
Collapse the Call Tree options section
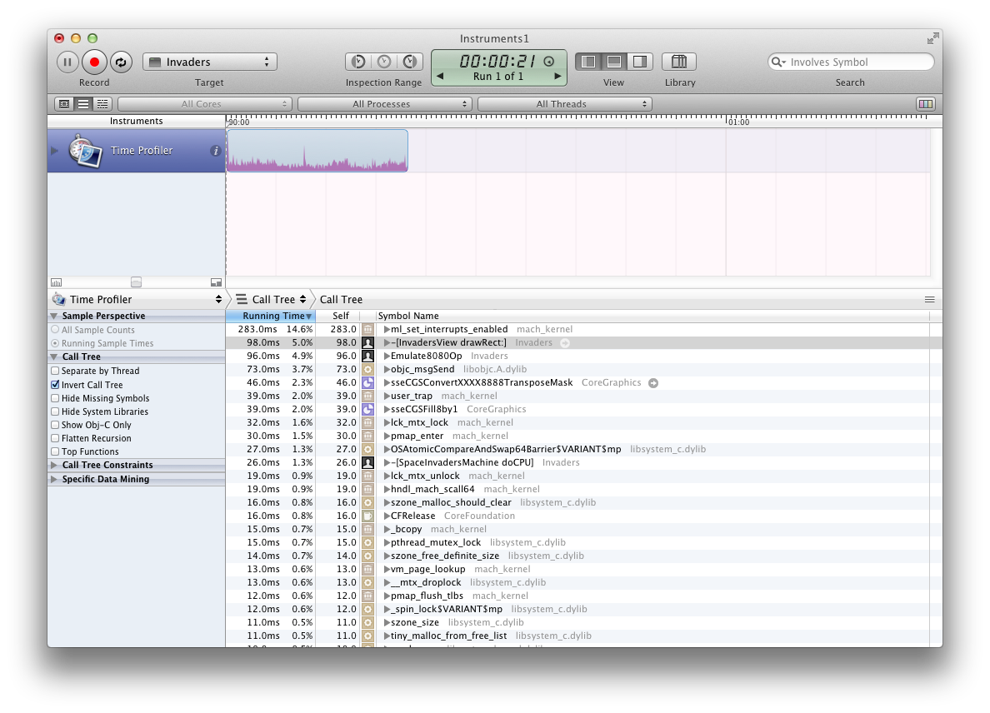tap(54, 356)
